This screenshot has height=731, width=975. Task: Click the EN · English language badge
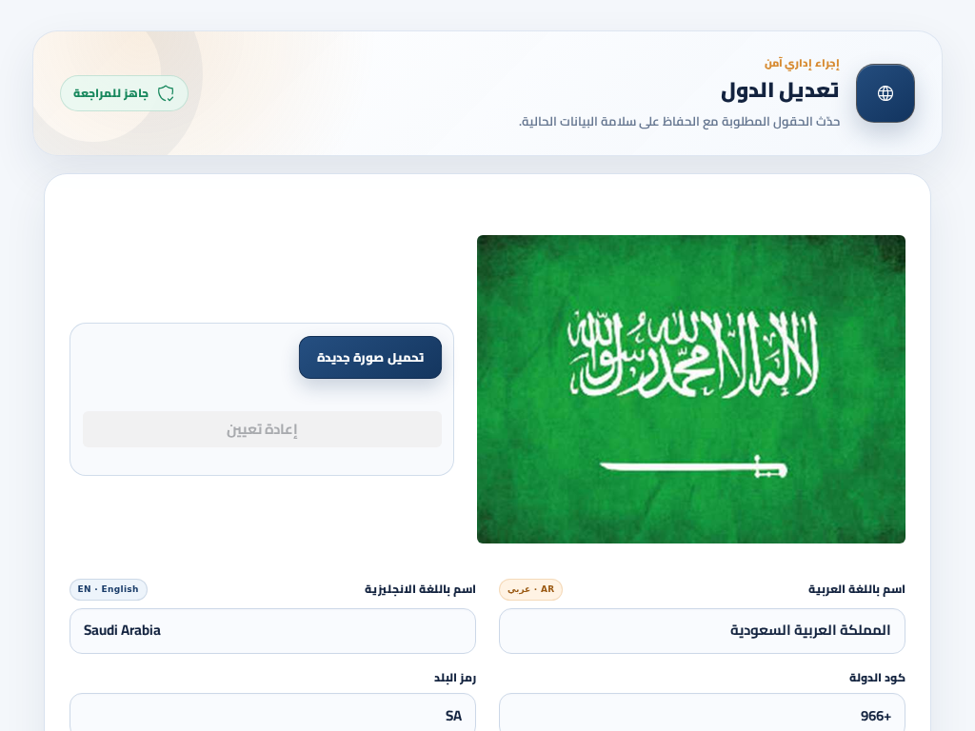pyautogui.click(x=109, y=589)
